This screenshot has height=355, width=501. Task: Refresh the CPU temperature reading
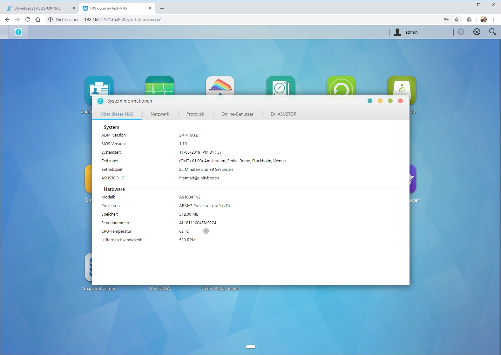pos(206,231)
